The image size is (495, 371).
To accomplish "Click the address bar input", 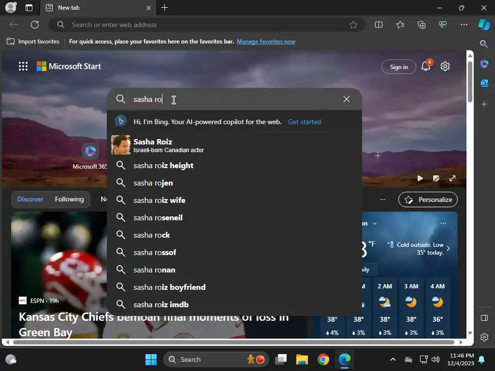I will pyautogui.click(x=207, y=25).
